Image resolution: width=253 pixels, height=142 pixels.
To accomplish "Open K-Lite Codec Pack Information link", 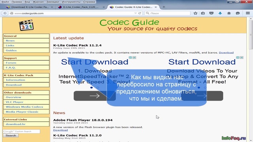I will click(x=15, y=80).
